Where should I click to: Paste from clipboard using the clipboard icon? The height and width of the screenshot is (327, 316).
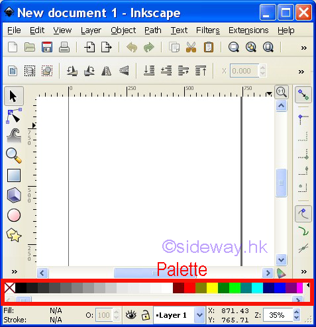pos(209,47)
